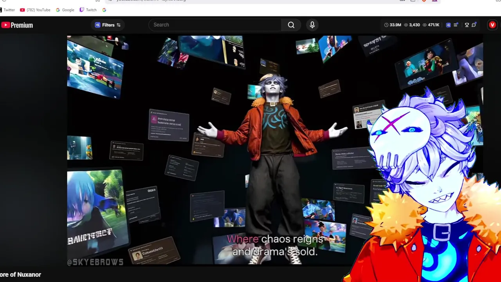
Task: Open the Google bookmark
Action: 65,10
